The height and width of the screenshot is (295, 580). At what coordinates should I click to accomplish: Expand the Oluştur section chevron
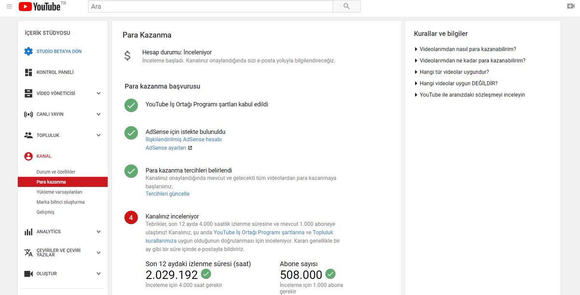(x=99, y=274)
